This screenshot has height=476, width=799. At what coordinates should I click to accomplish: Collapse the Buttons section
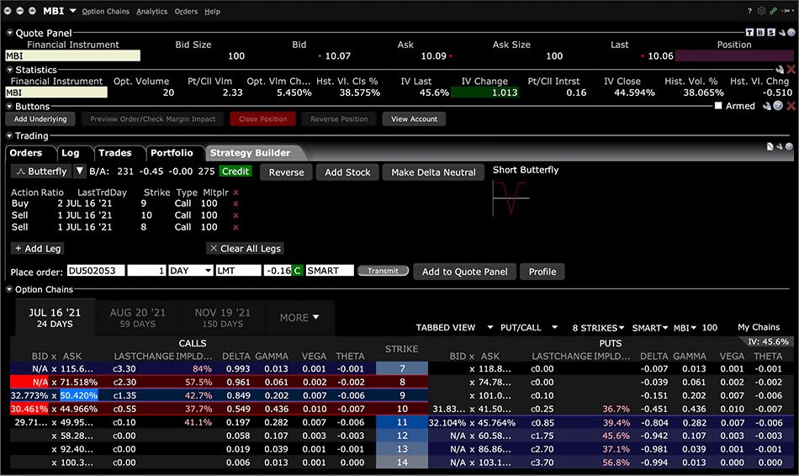(9, 106)
